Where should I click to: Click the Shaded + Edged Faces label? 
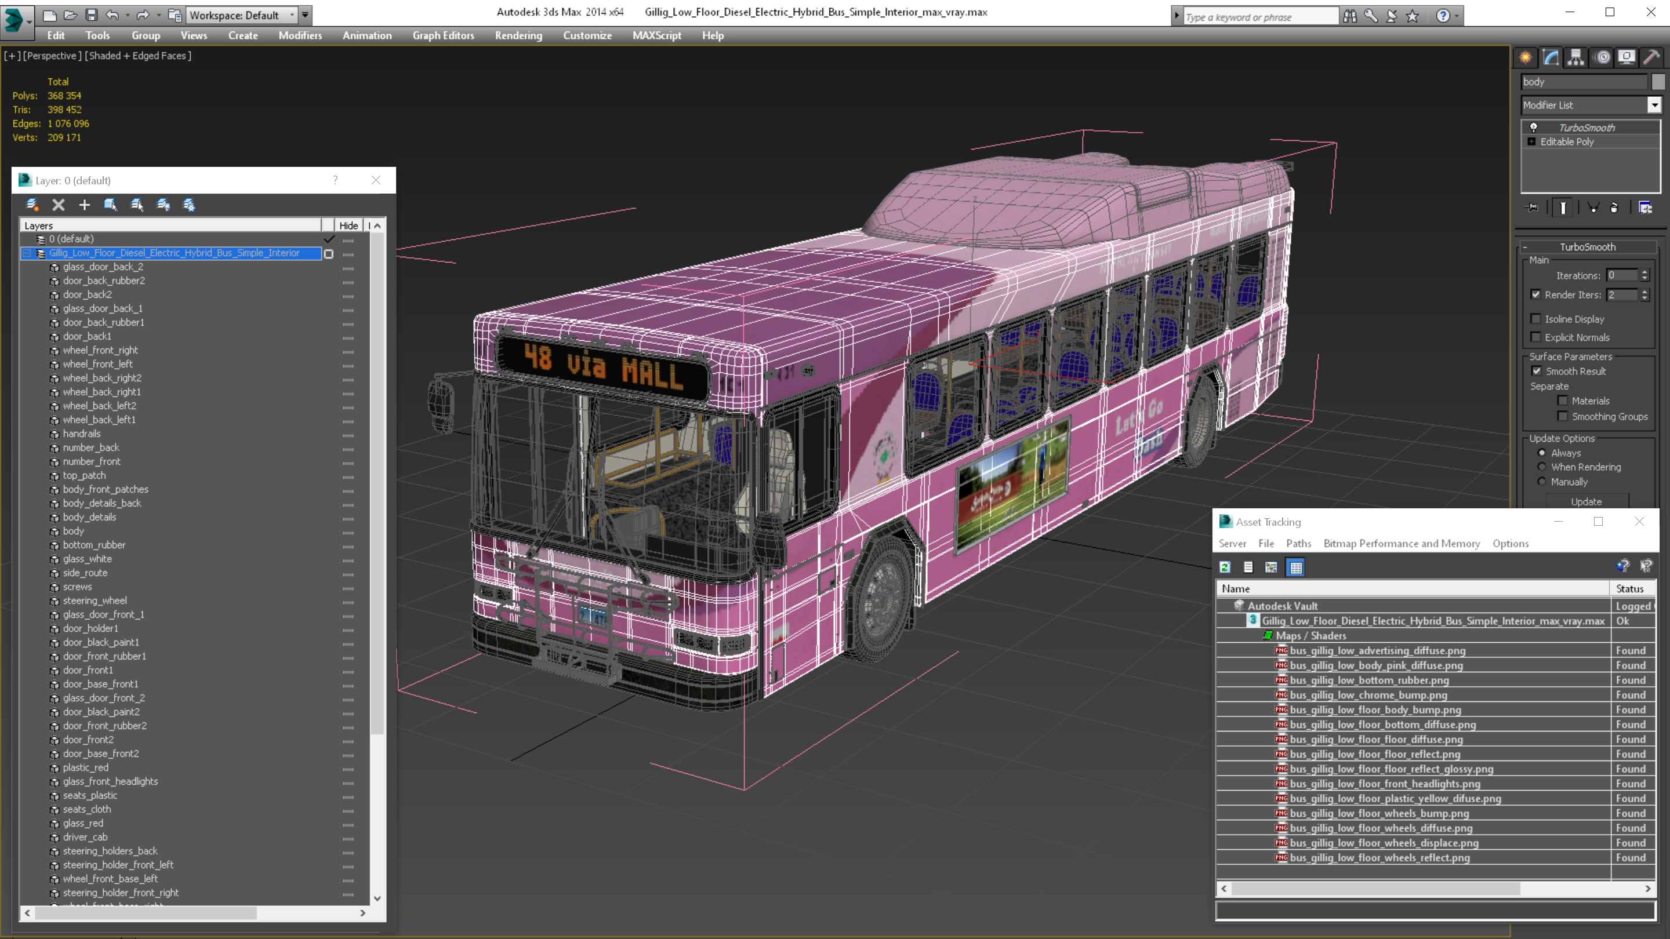coord(138,56)
